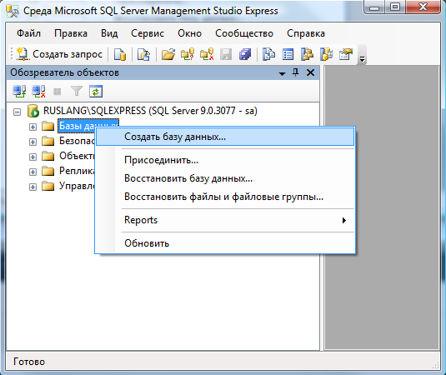Screen dimensions: 446x375
Task: Open Properties Window toolbar icon
Action: (346, 54)
